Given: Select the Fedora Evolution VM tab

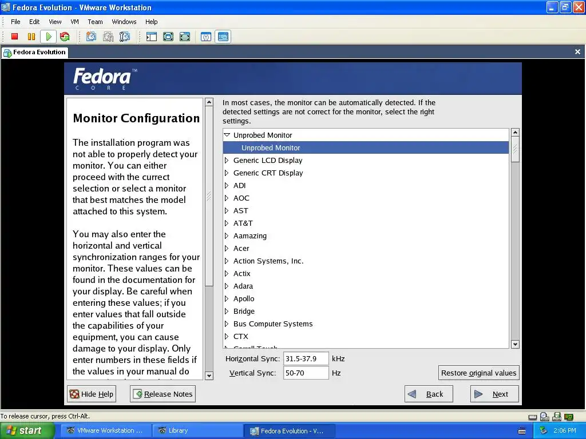Looking at the screenshot, I should click(34, 52).
